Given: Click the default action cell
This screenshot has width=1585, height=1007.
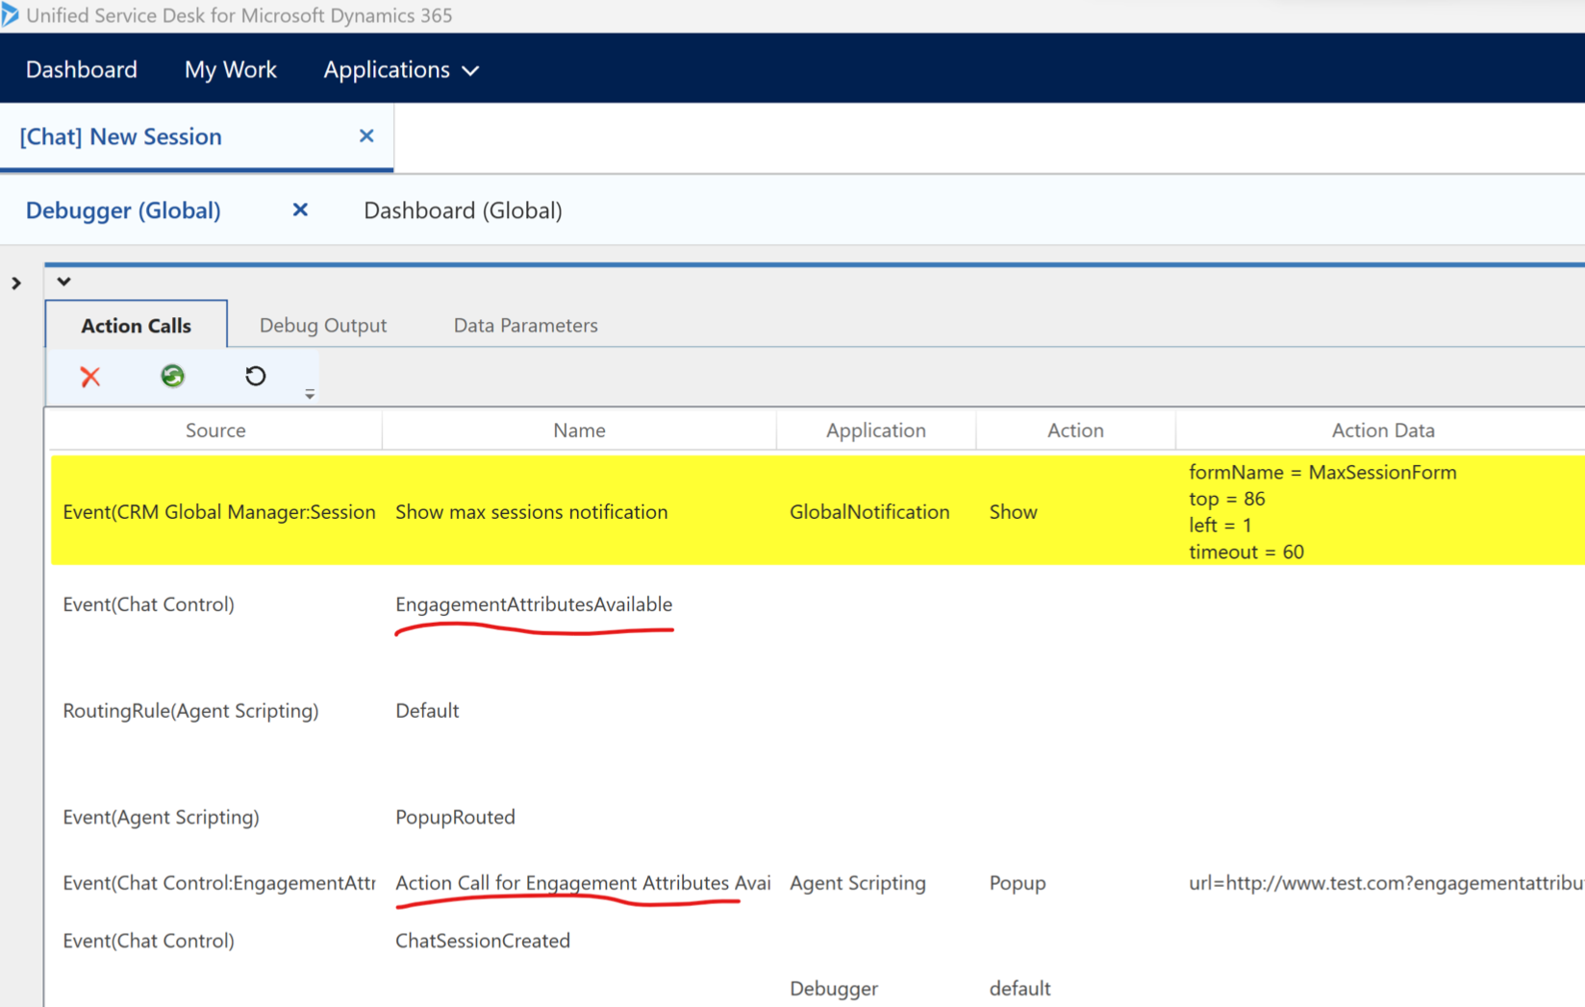Looking at the screenshot, I should tap(1019, 989).
